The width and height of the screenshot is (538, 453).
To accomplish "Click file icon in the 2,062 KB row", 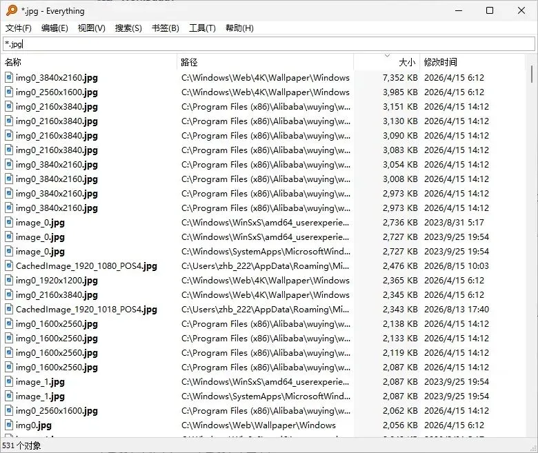I will click(9, 411).
